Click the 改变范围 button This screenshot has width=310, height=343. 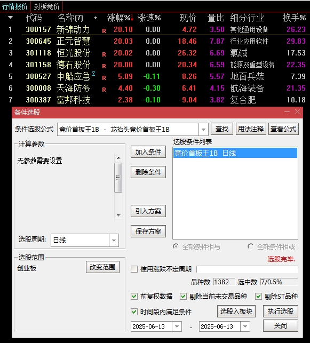click(x=102, y=267)
